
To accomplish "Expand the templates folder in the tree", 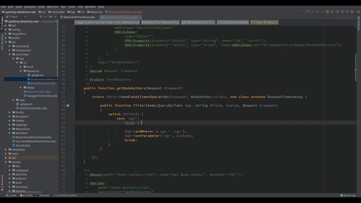I will pos(6,149).
